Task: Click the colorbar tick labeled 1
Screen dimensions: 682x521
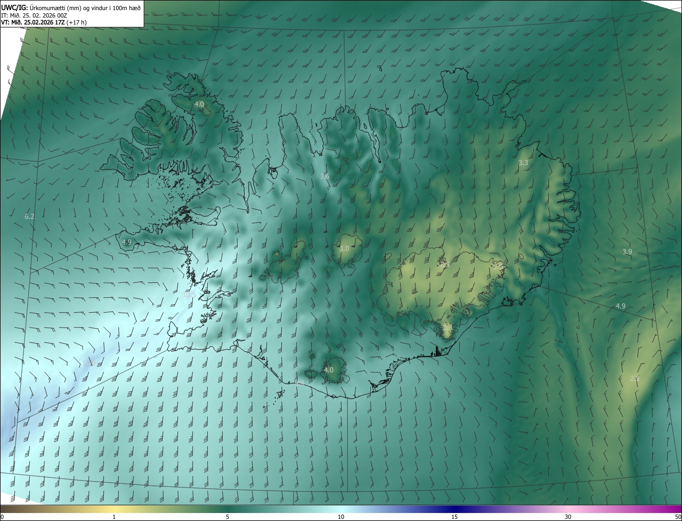Action: 114,517
